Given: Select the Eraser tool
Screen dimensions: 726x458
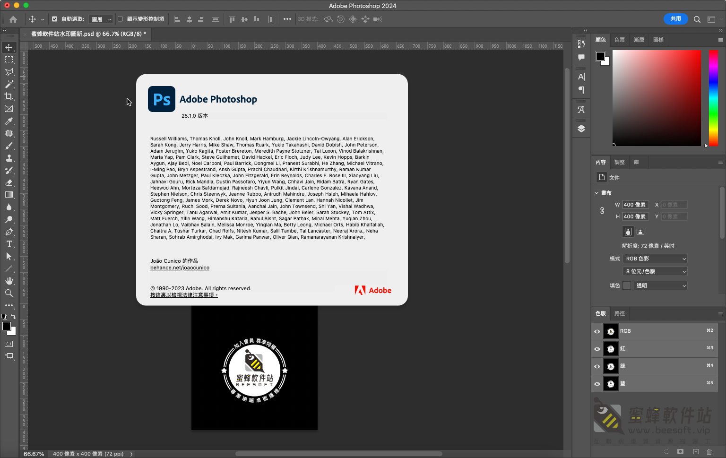Looking at the screenshot, I should tap(9, 182).
